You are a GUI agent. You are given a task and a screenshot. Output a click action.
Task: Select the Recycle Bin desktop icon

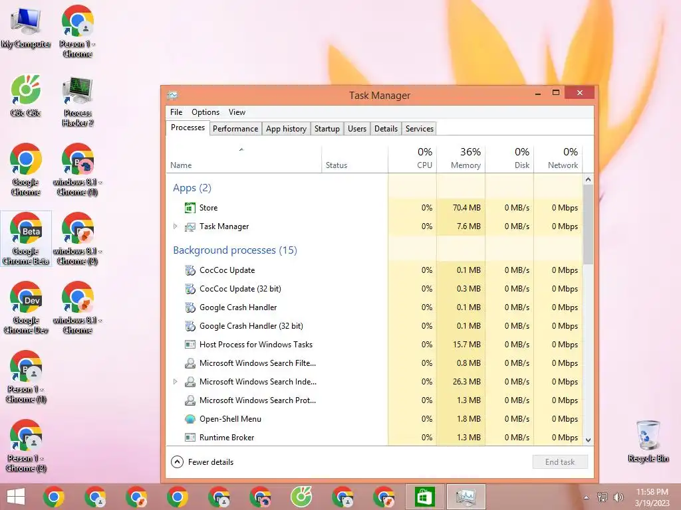(648, 441)
